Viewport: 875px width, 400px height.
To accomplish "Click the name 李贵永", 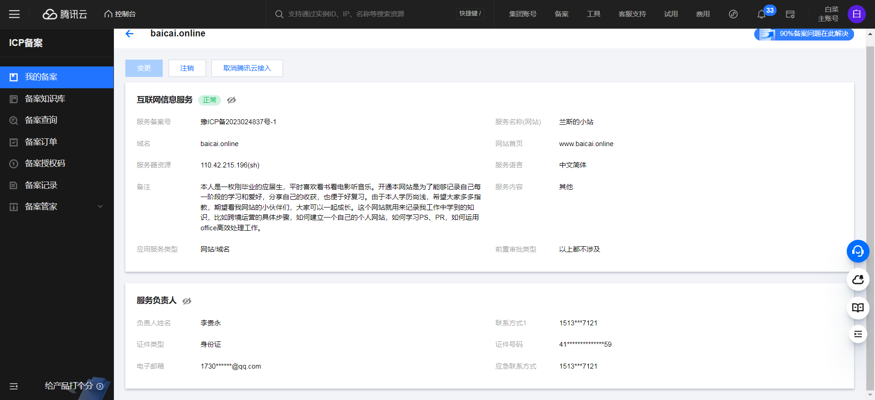I will click(211, 323).
